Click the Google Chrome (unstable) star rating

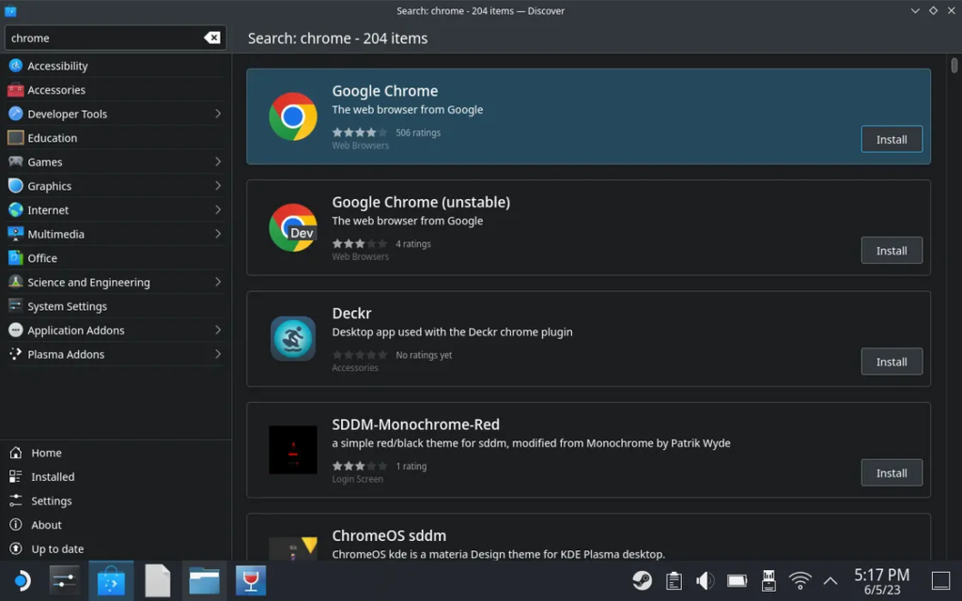pyautogui.click(x=360, y=243)
